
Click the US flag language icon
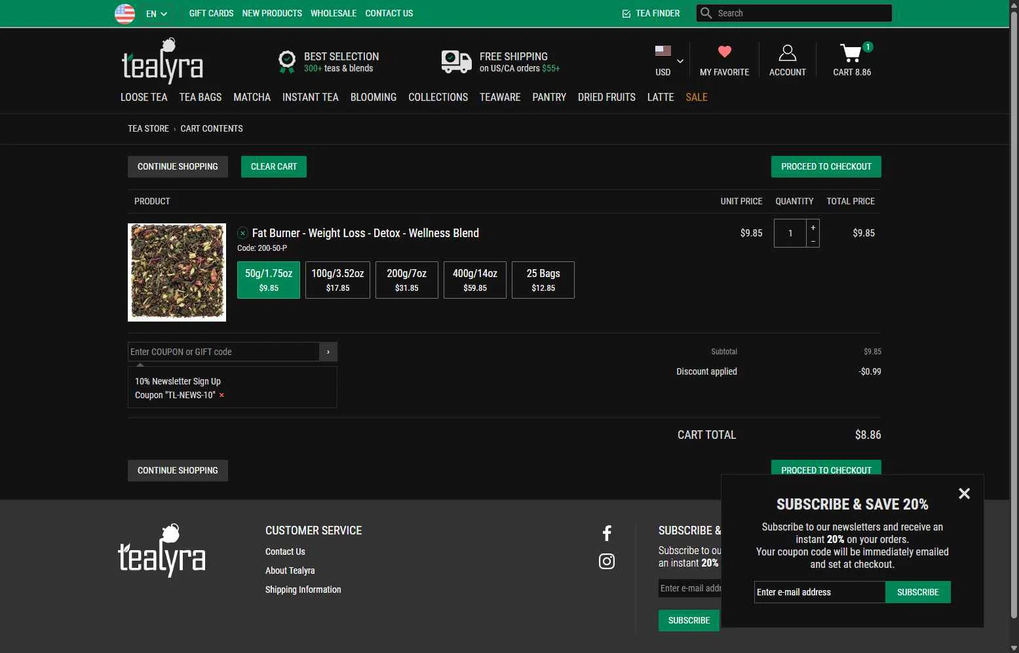click(x=125, y=13)
